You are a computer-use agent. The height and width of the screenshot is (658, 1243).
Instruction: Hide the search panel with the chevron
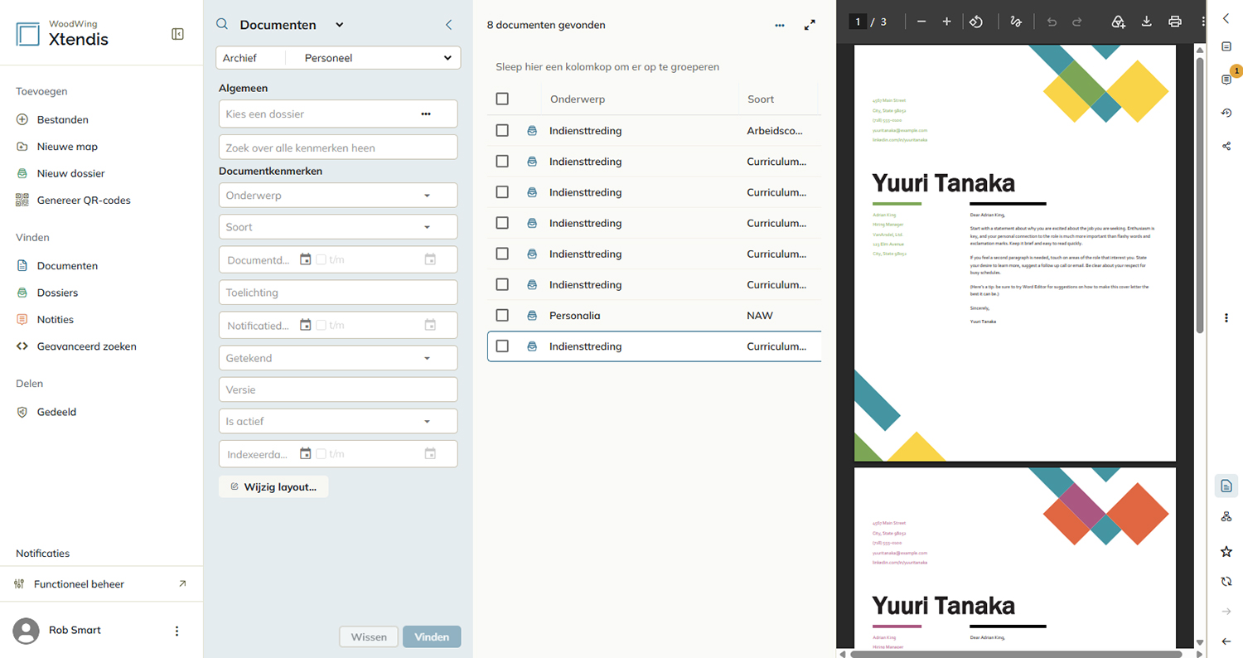[x=449, y=25]
